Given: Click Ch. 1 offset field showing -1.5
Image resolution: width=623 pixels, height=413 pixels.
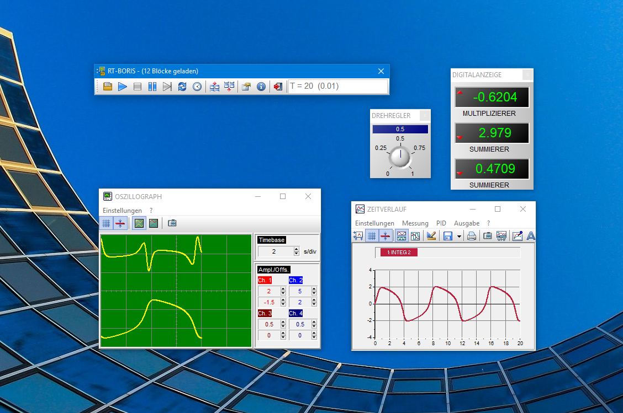Looking at the screenshot, I should [269, 302].
